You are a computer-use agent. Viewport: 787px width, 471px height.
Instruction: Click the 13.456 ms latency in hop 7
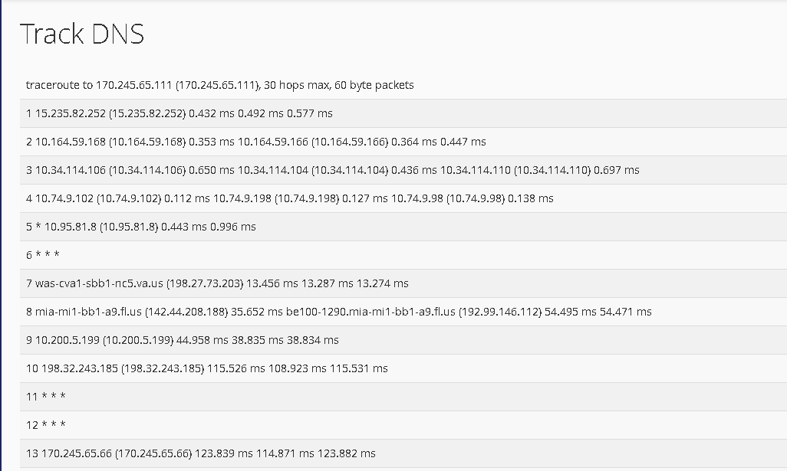272,283
